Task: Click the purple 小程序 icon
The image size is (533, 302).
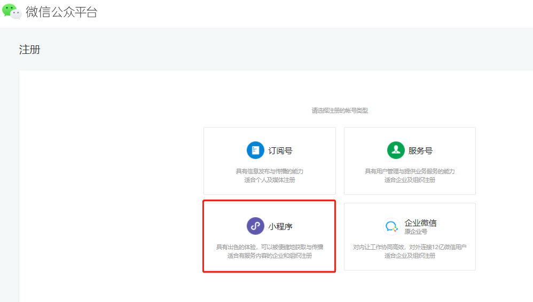Action: pos(255,226)
